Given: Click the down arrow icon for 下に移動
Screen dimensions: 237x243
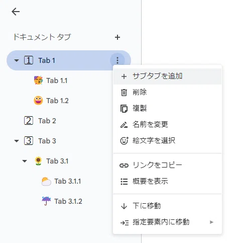Looking at the screenshot, I should [x=124, y=206].
